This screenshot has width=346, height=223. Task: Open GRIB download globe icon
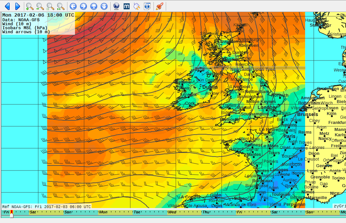(x=116, y=6)
